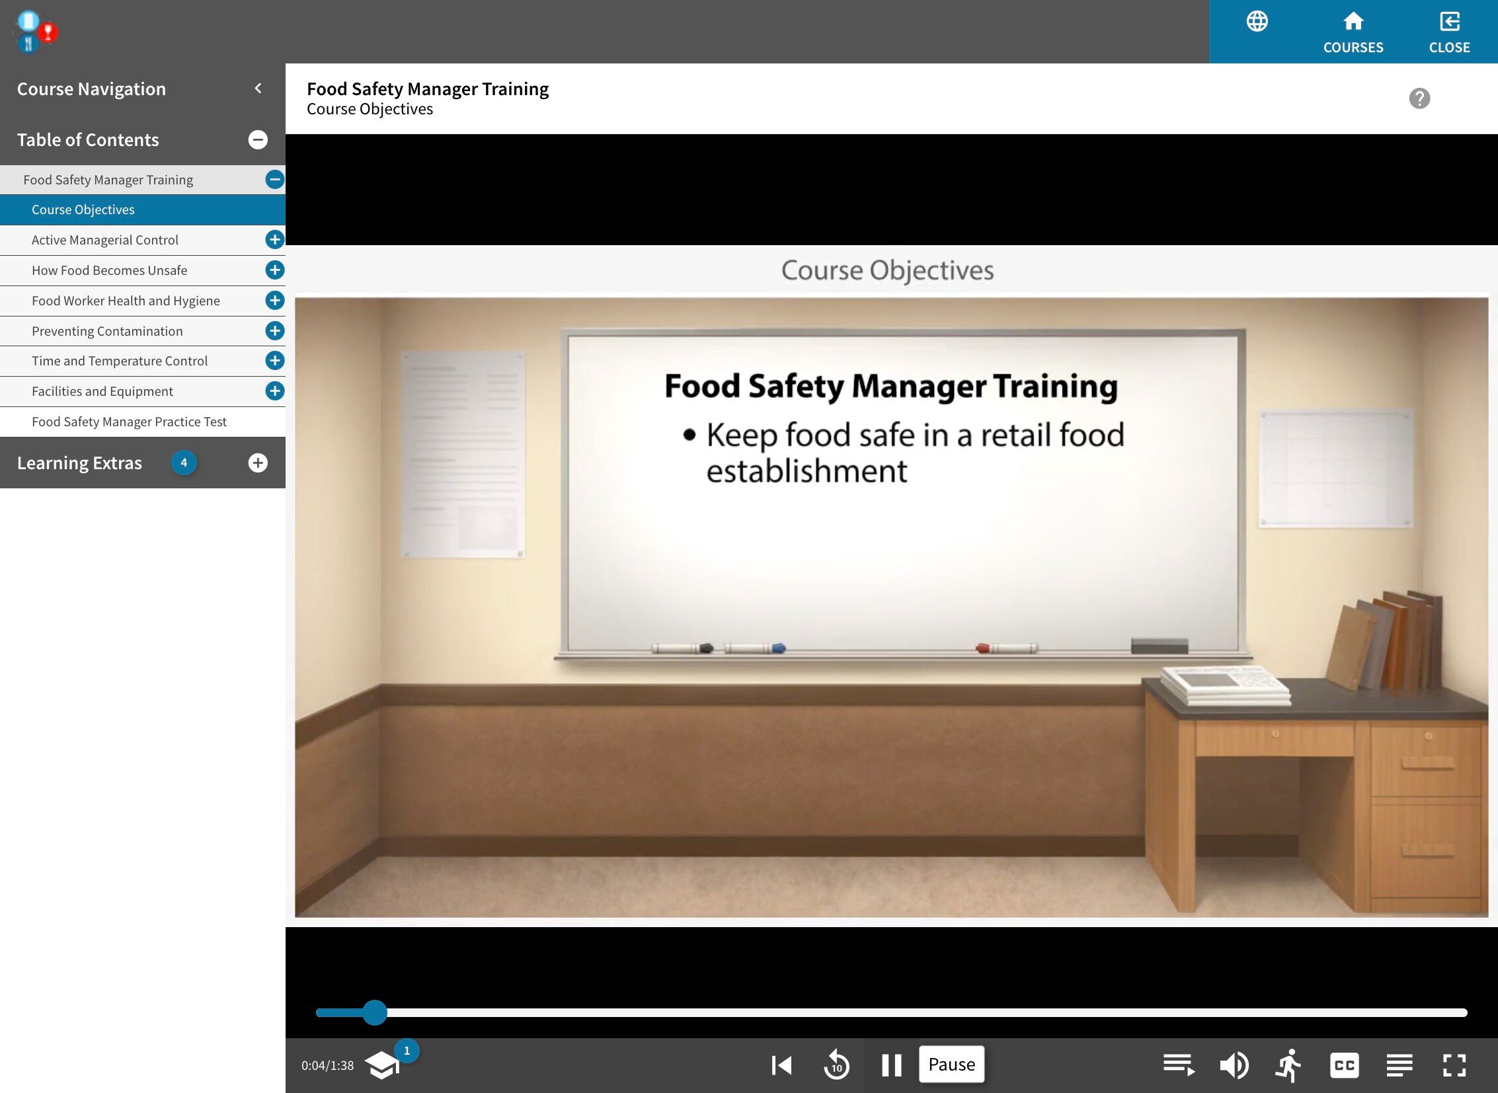
Task: Open the transcript lines icon
Action: tap(1399, 1065)
